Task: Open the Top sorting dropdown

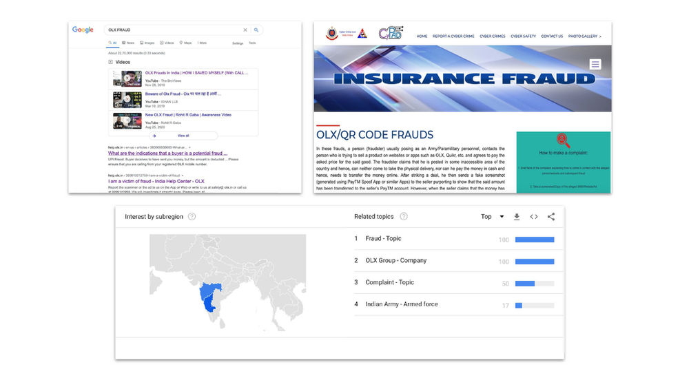Action: point(492,217)
